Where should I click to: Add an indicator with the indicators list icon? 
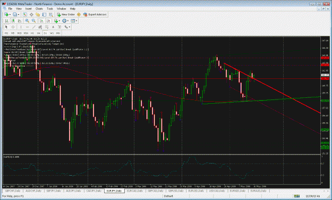pyautogui.click(x=56, y=21)
